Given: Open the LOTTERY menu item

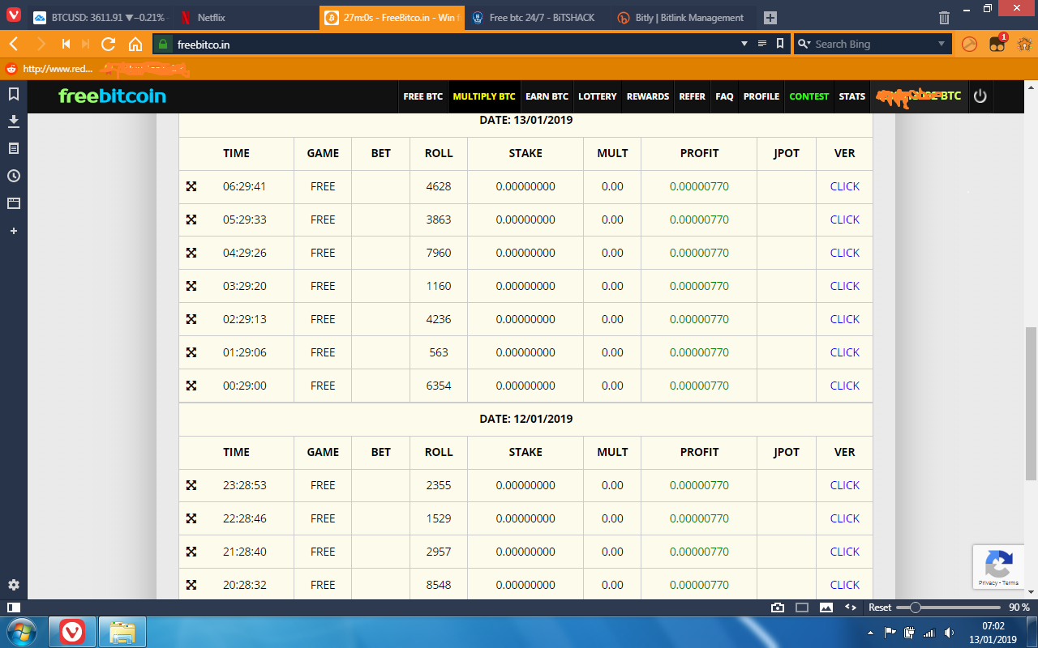Looking at the screenshot, I should (x=598, y=96).
